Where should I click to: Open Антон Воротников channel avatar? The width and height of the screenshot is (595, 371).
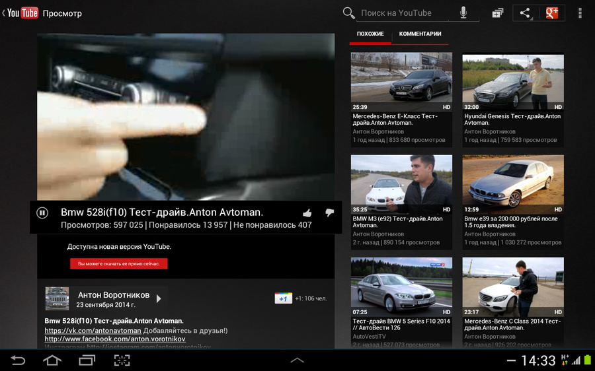click(57, 298)
